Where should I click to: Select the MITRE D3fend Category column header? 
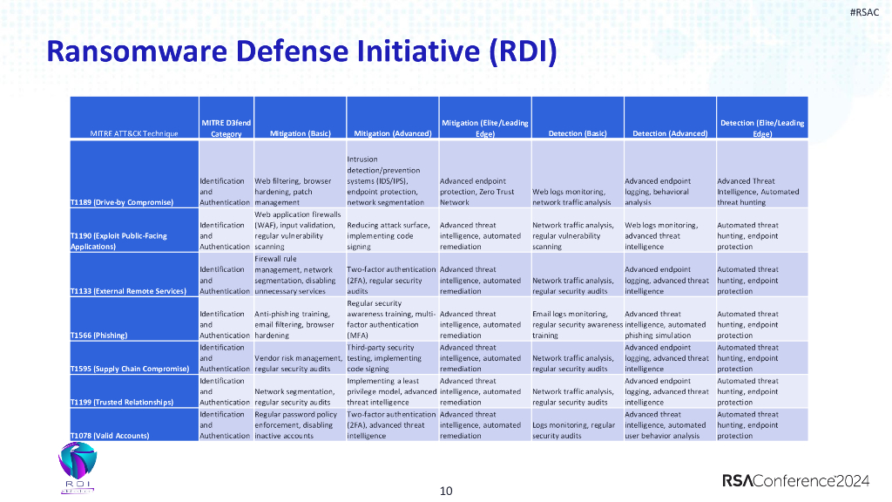pyautogui.click(x=226, y=117)
